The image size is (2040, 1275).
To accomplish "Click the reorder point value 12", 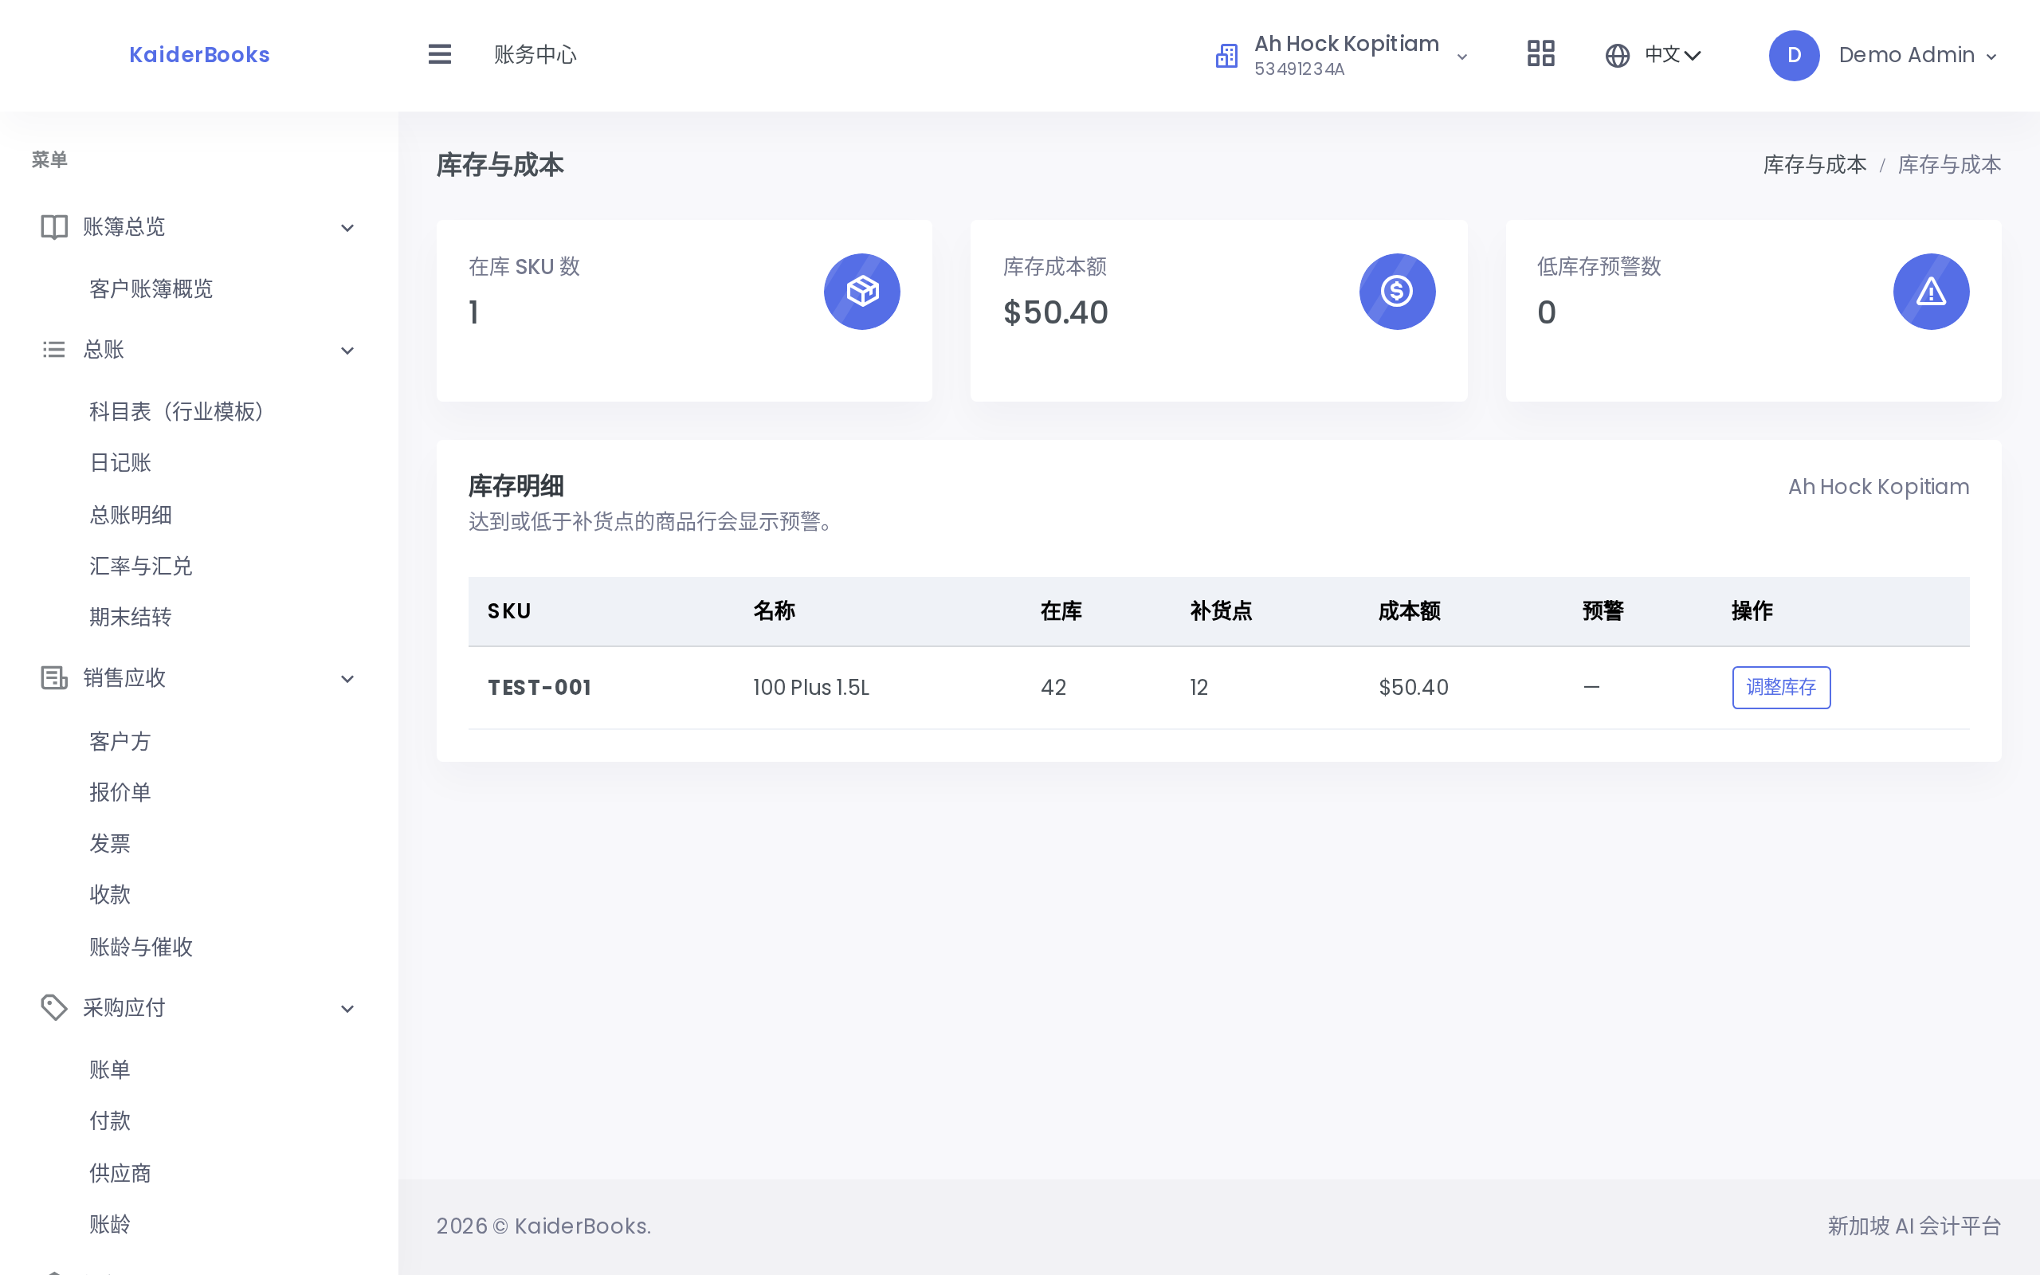I will (x=1198, y=688).
